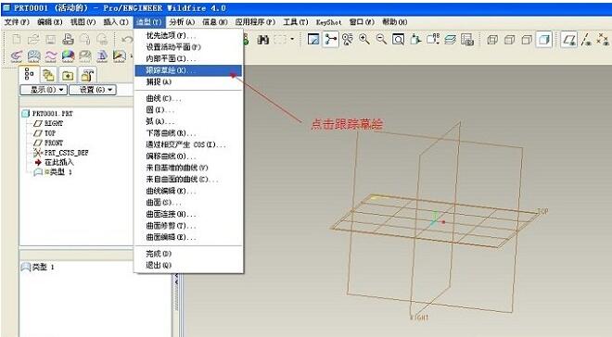This screenshot has height=337, width=612.
Task: Open the 显示 dropdown in model tree
Action: (x=44, y=90)
